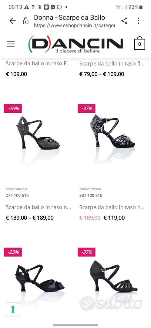Open the three-dot browser options menu

pyautogui.click(x=139, y=21)
